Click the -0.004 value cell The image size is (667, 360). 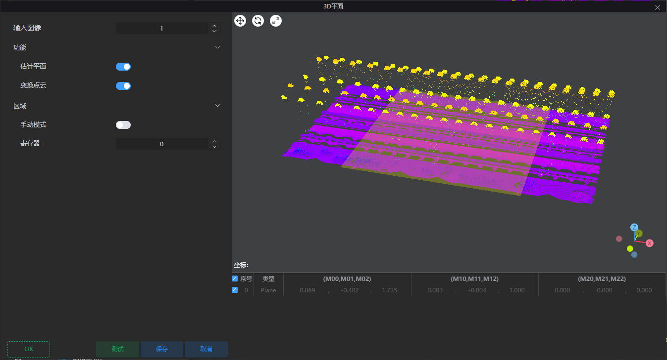(x=477, y=290)
